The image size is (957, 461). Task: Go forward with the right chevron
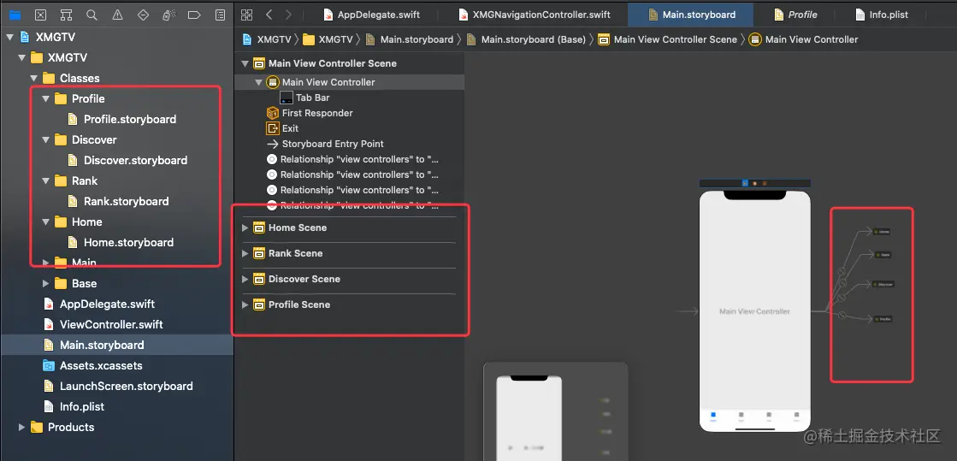click(x=288, y=15)
